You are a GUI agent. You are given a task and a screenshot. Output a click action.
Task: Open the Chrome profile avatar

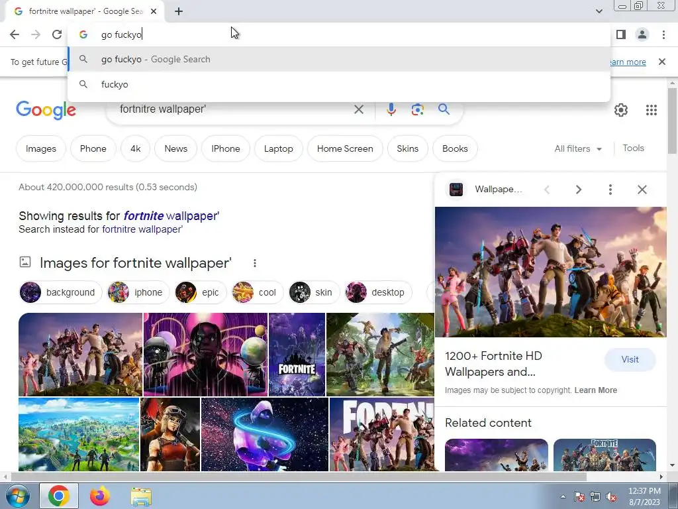[x=642, y=34]
